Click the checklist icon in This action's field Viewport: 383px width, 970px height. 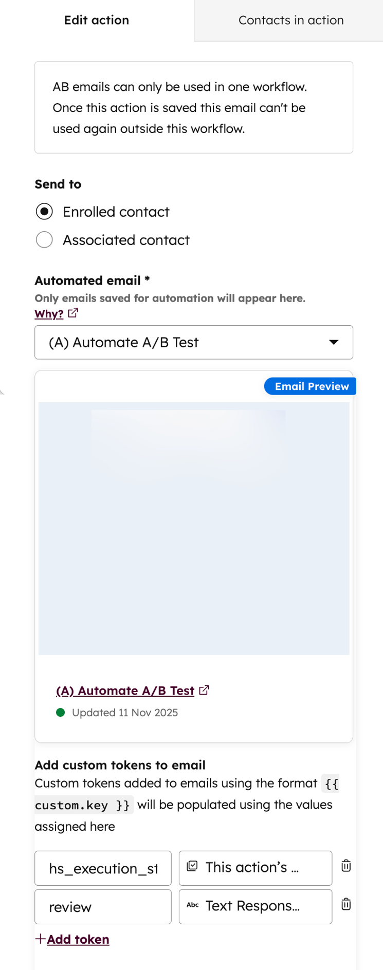[x=192, y=866]
